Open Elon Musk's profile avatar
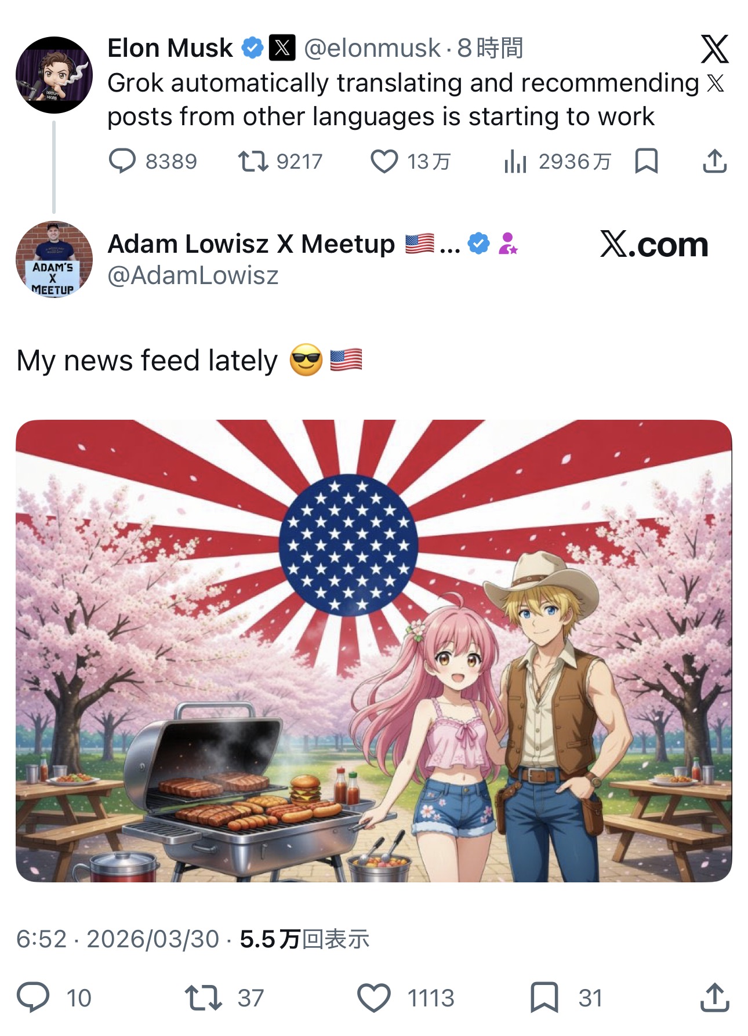 (x=54, y=75)
